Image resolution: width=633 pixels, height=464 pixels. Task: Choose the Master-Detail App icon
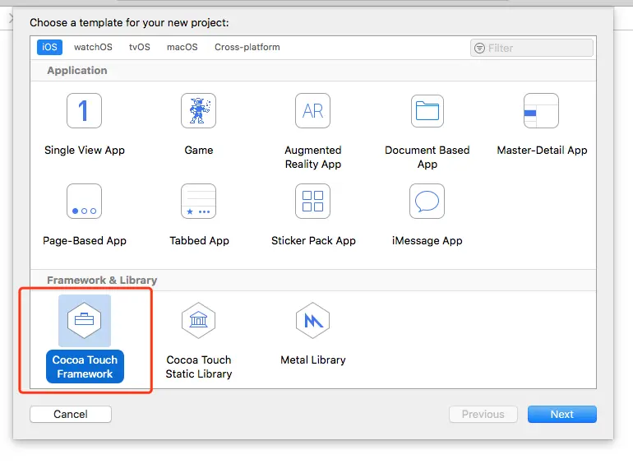coord(541,110)
